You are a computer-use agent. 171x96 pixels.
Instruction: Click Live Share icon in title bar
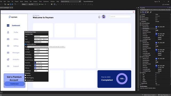pos(163,5)
